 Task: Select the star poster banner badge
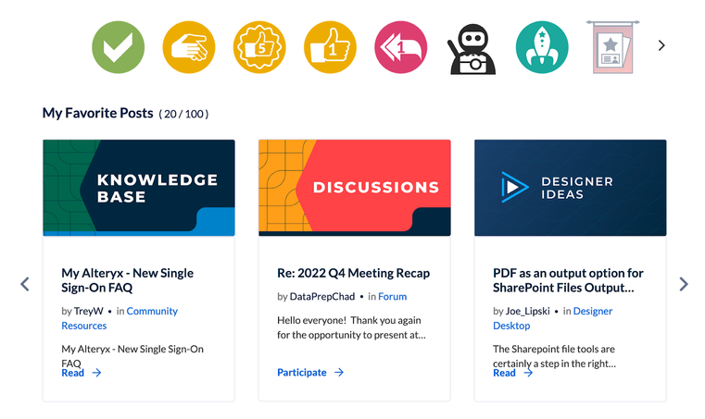pos(612,47)
